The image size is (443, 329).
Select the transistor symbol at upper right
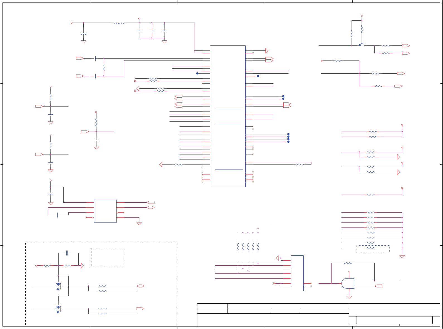point(362,44)
